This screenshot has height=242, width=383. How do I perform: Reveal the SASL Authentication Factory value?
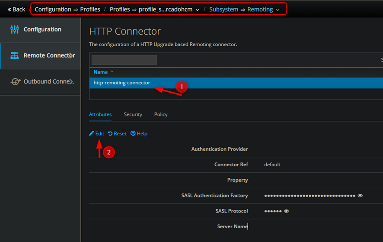click(x=360, y=196)
